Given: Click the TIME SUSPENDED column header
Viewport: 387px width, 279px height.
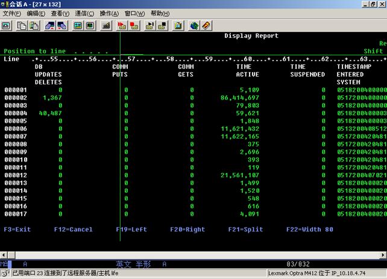Looking at the screenshot, I should click(x=307, y=71).
